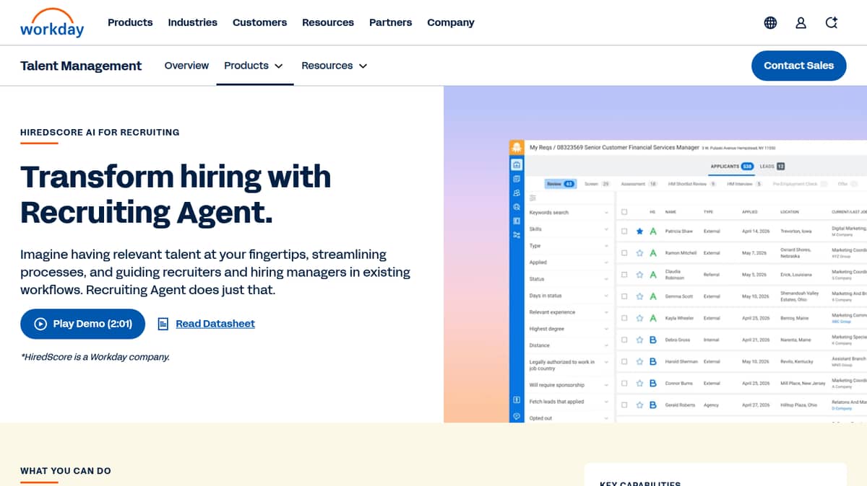Image resolution: width=867 pixels, height=486 pixels.
Task: Click the play circle icon in Play Demo
Action: 40,324
